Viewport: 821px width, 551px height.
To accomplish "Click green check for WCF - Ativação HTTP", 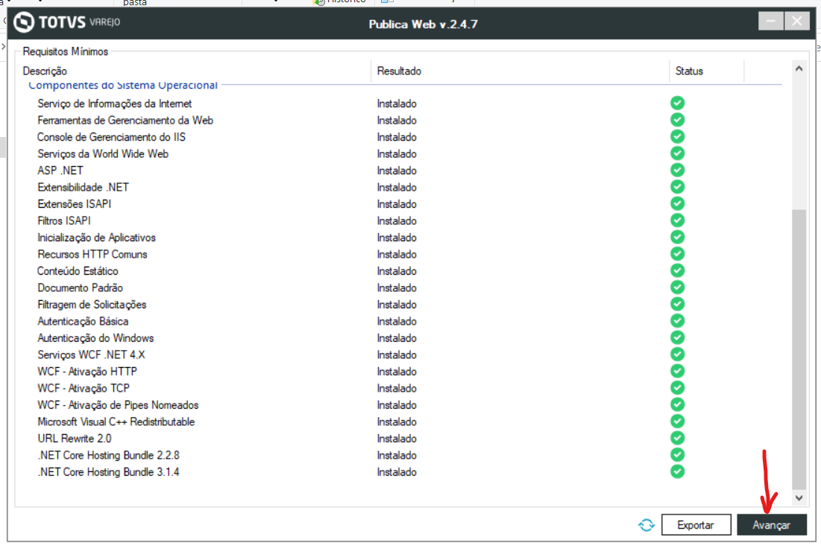I will (x=678, y=371).
